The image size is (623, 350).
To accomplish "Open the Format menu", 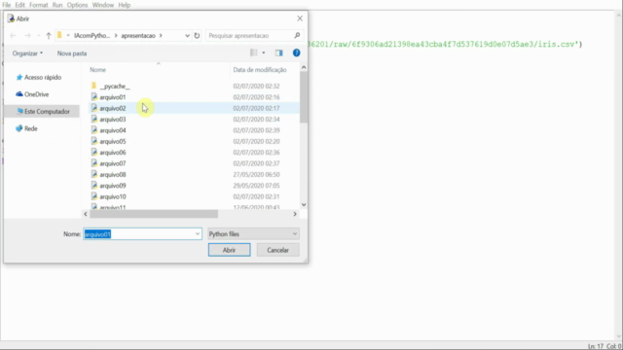I will coord(39,5).
